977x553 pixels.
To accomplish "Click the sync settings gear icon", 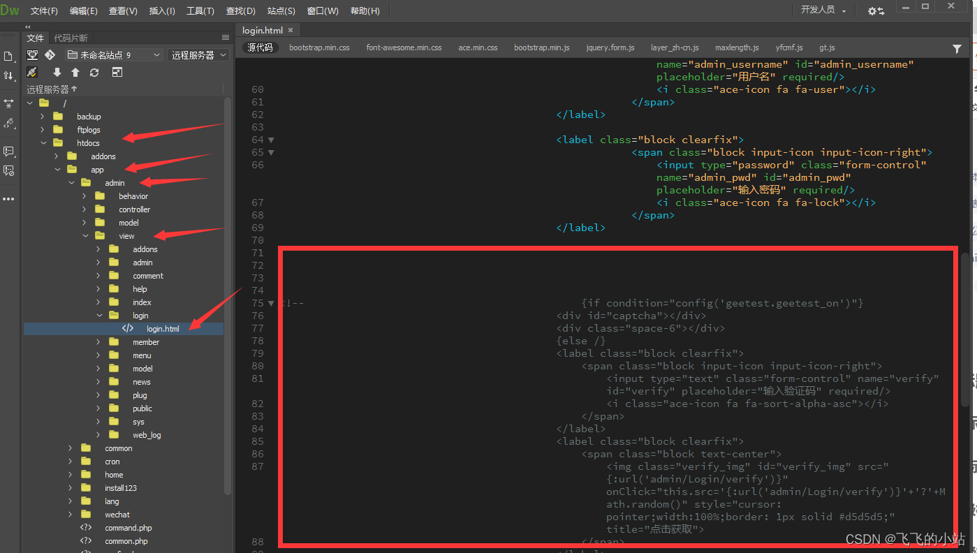I will 876,10.
